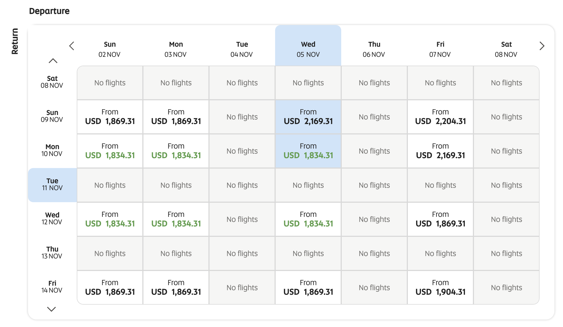This screenshot has width=563, height=327.
Task: Choose Sun 02 NOV to Fri 14 NOV fare
Action: coord(110,288)
